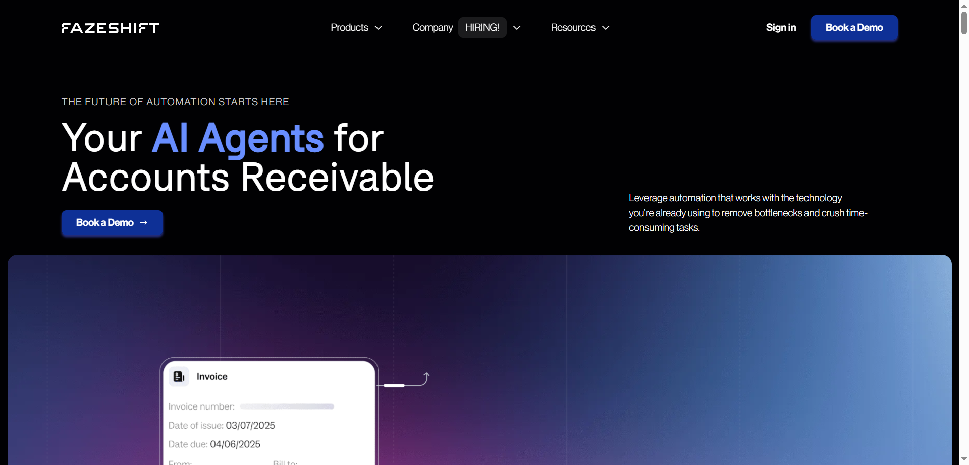Click the Sign in link
The width and height of the screenshot is (969, 465).
[781, 27]
